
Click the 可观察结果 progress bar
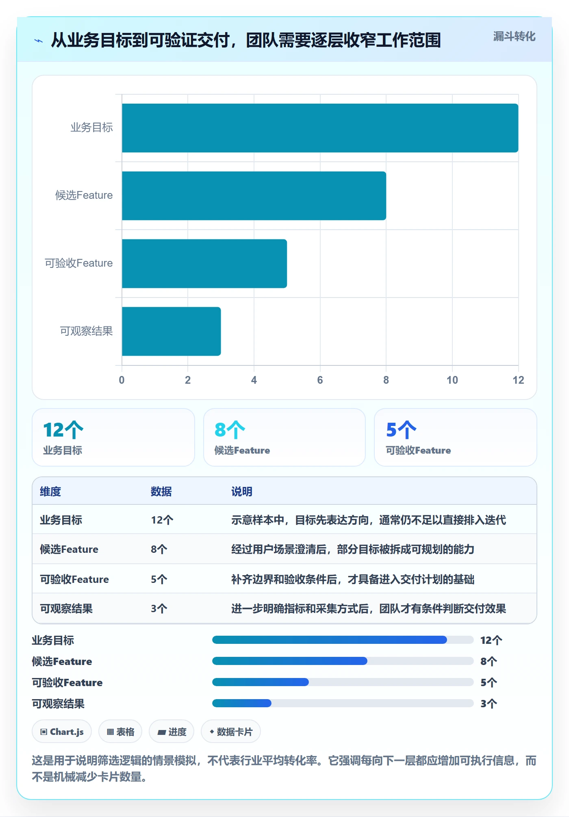point(343,703)
